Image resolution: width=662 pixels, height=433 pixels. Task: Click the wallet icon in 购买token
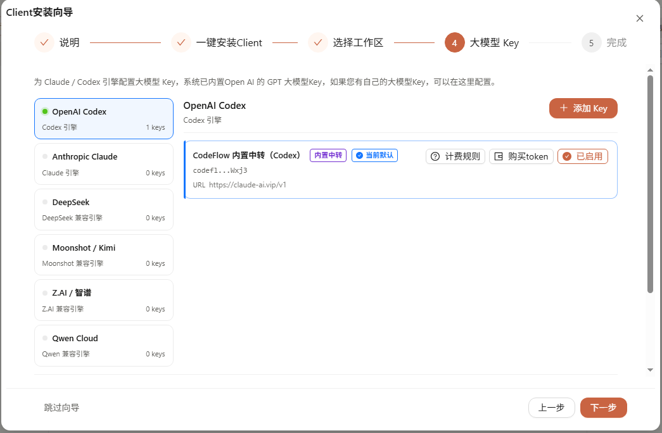499,156
